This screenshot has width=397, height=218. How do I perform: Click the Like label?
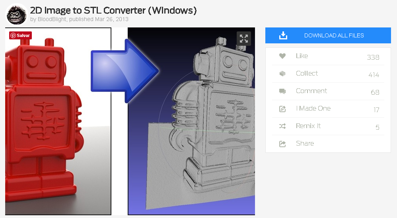302,56
